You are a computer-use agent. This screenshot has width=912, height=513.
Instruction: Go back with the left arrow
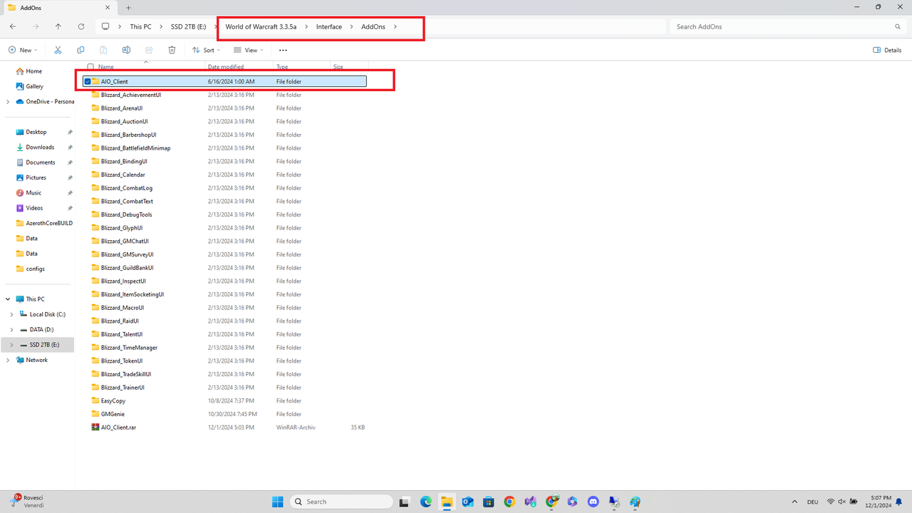click(13, 26)
